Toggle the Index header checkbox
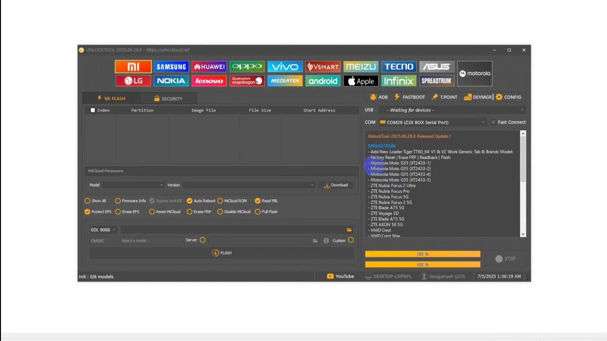The image size is (607, 341). [93, 110]
